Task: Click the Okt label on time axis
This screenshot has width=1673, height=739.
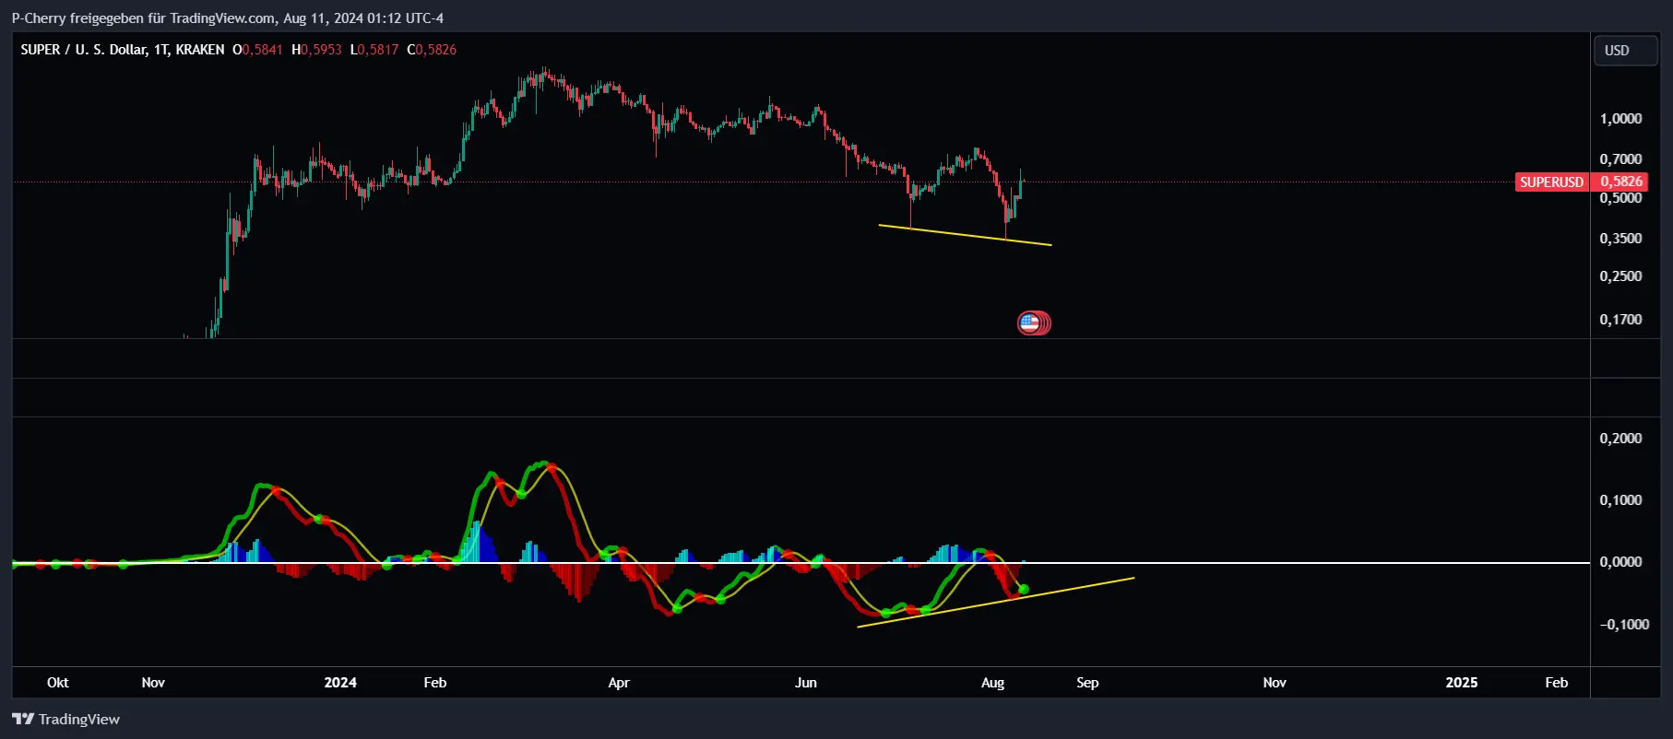Action: pyautogui.click(x=57, y=683)
